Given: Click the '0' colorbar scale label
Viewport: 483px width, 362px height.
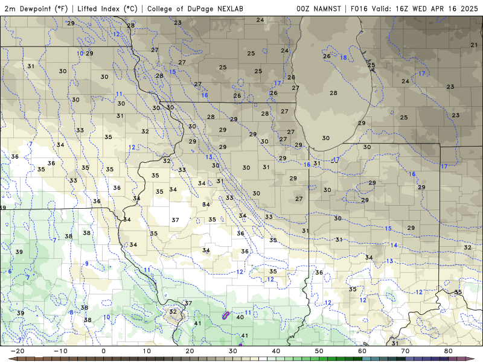Looking at the screenshot, I should point(103,351).
